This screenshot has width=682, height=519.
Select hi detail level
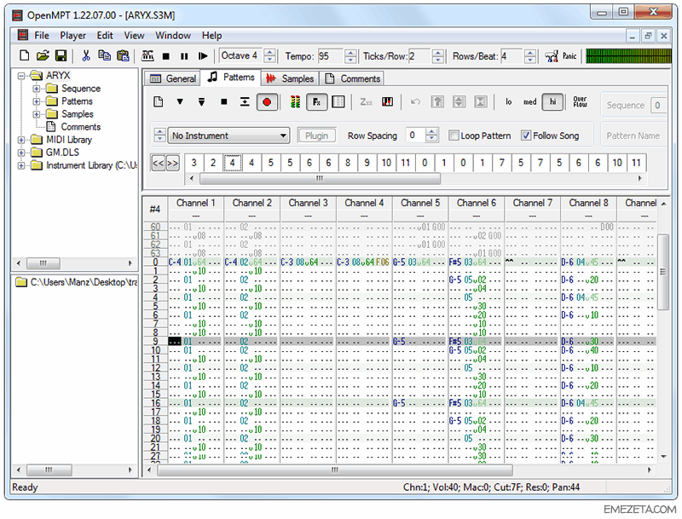pos(552,102)
